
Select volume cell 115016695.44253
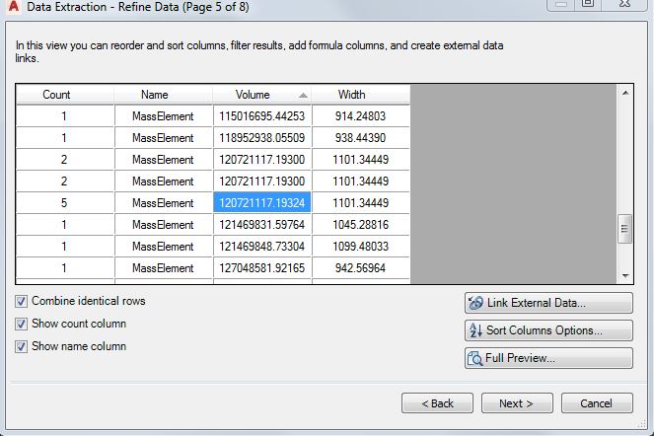(262, 116)
